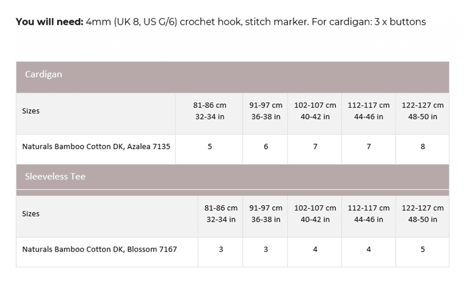Select Cardigan 102-107 cm size column header

tap(315, 111)
